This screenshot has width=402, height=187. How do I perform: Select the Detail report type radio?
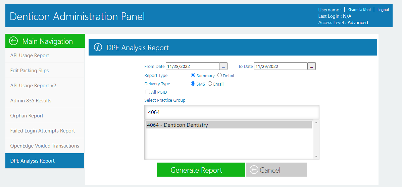tap(219, 75)
